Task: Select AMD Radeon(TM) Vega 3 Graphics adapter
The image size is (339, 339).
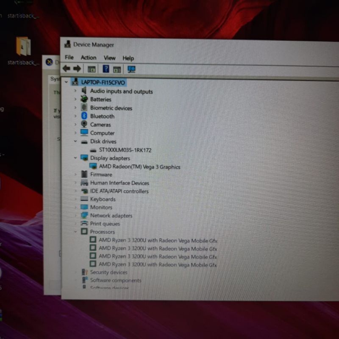Action: [x=139, y=167]
